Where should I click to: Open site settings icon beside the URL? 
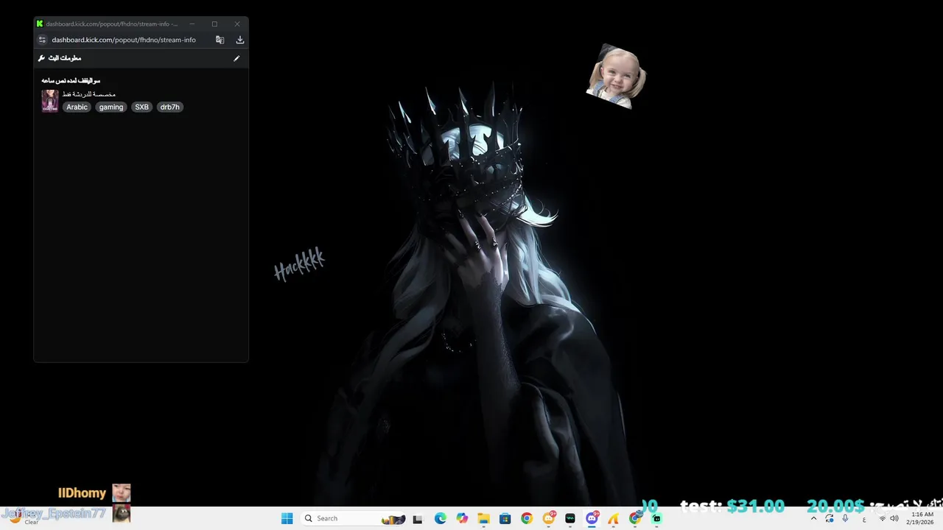[42, 40]
